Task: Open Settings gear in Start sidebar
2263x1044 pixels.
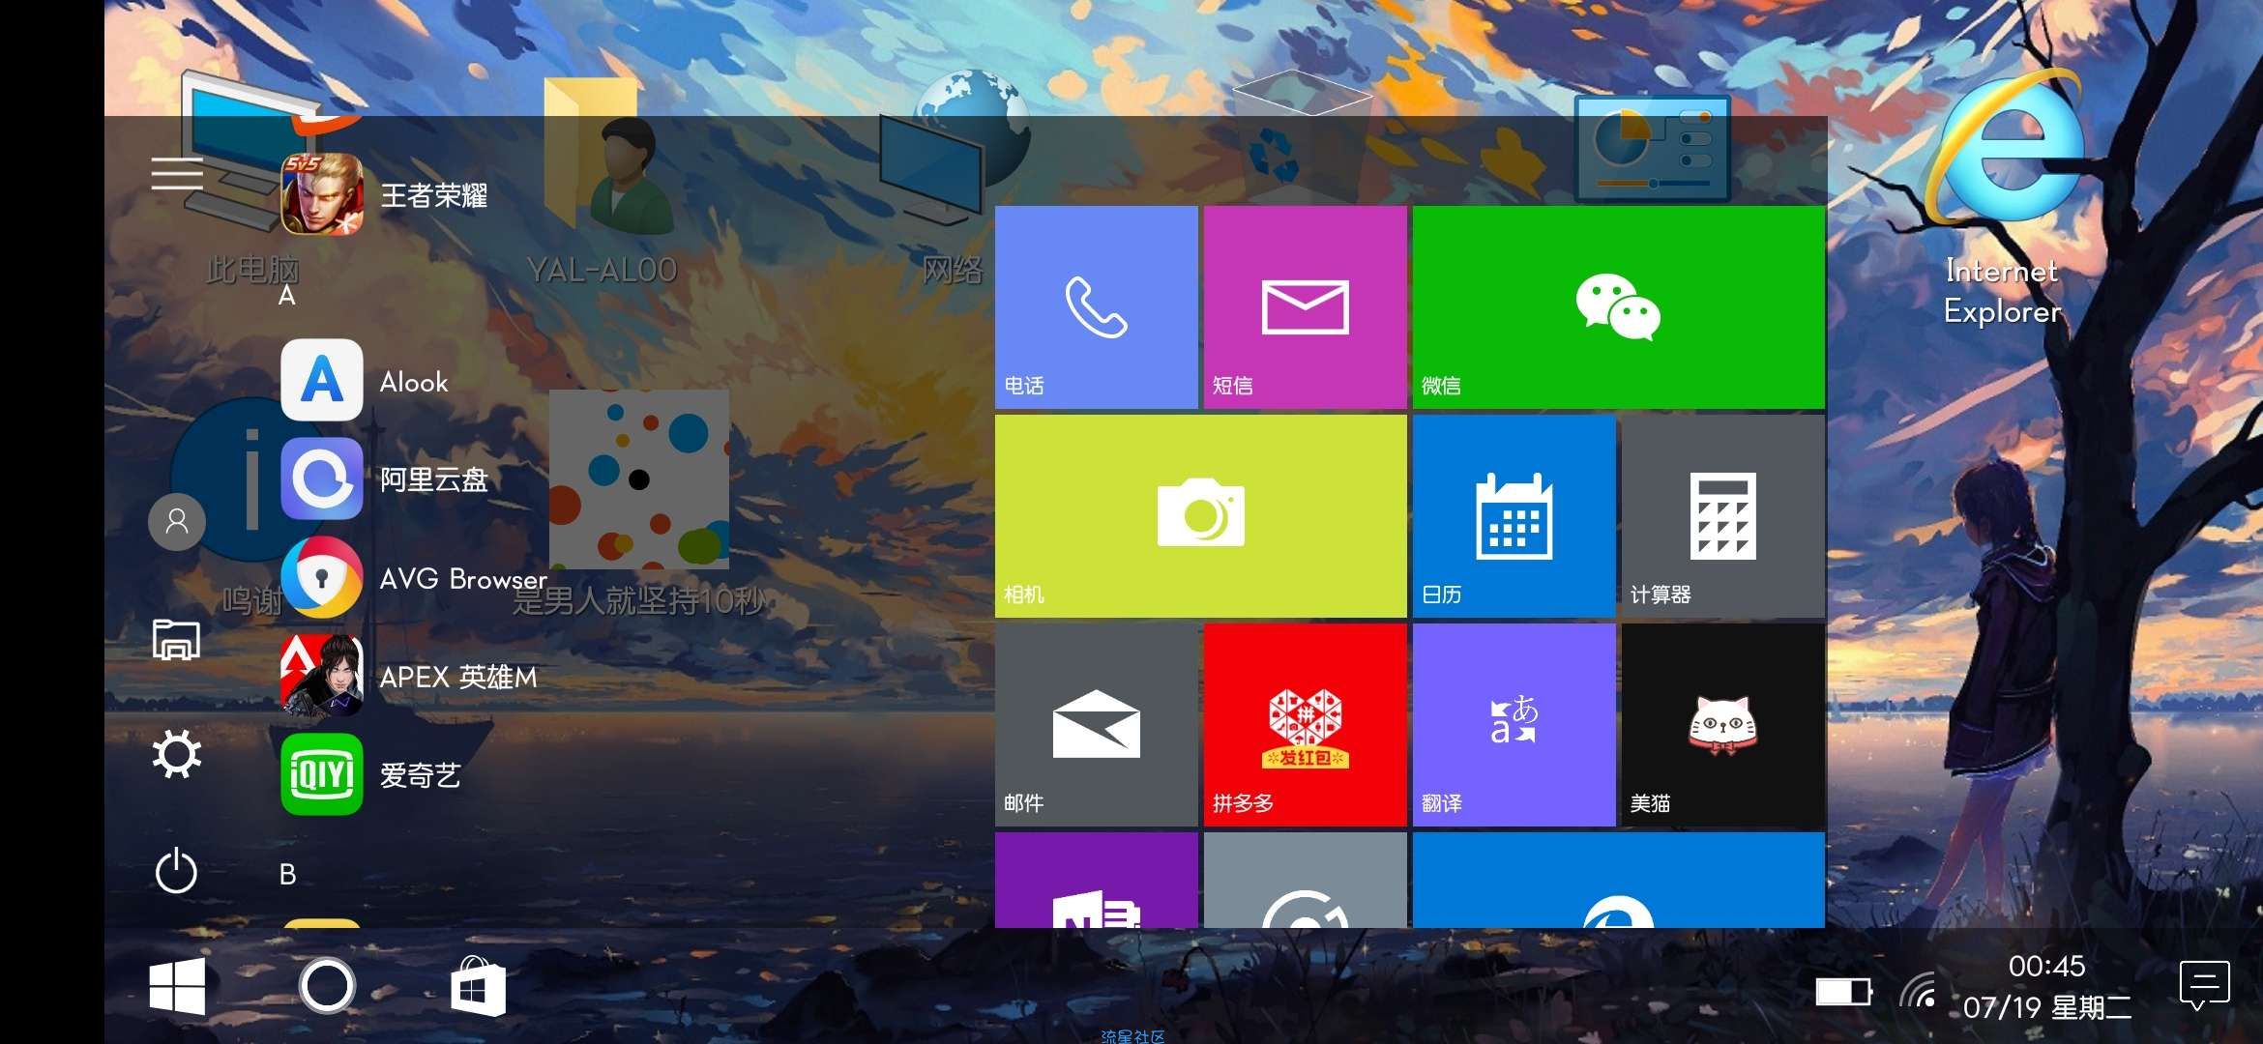Action: 177,755
